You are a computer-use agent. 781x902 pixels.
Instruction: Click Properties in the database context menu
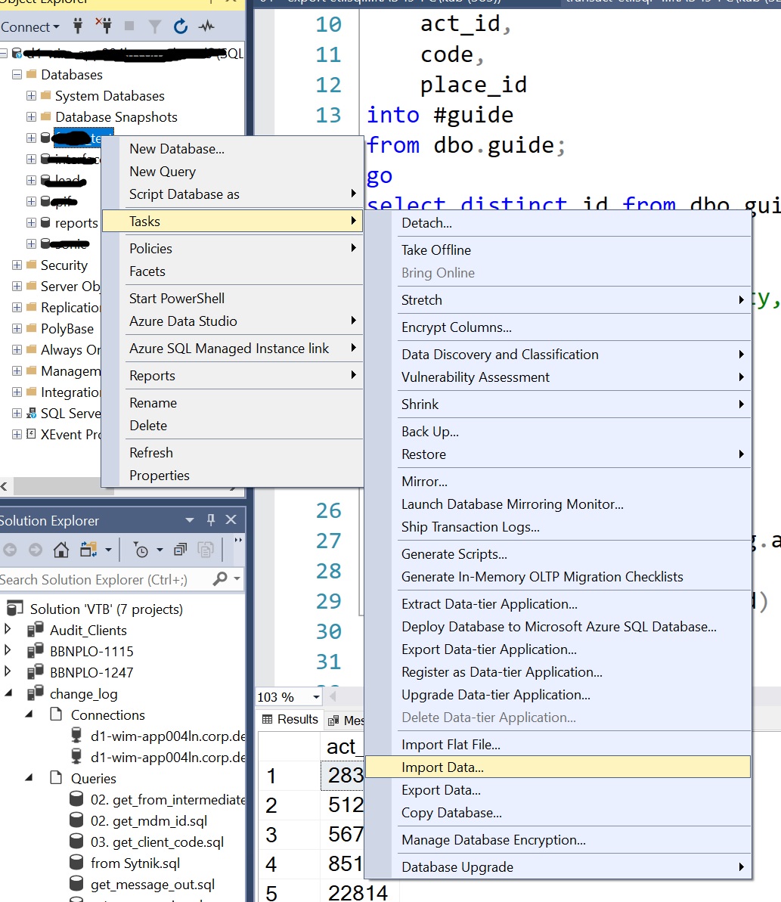tap(159, 476)
